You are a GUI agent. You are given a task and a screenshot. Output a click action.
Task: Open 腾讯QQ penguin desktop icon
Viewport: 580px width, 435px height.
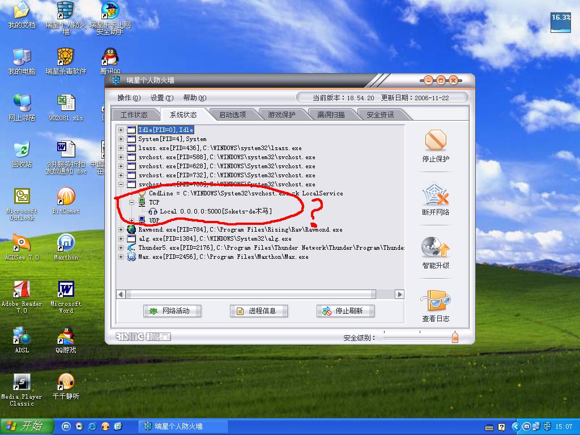coord(110,60)
